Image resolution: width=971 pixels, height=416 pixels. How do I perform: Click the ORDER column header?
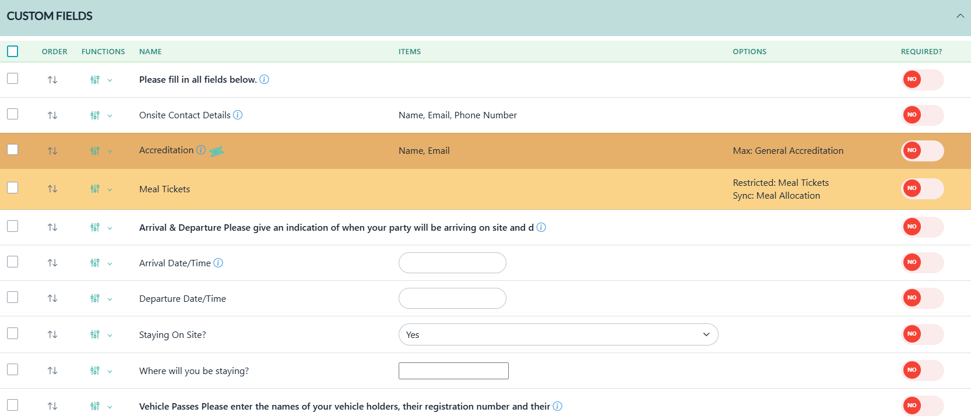[x=55, y=51]
